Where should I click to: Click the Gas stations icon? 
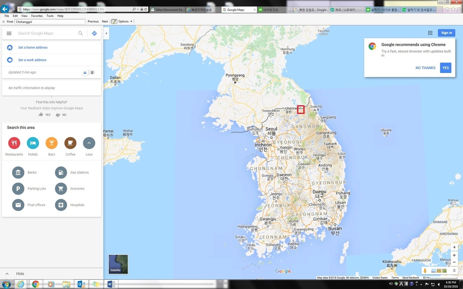(61, 172)
